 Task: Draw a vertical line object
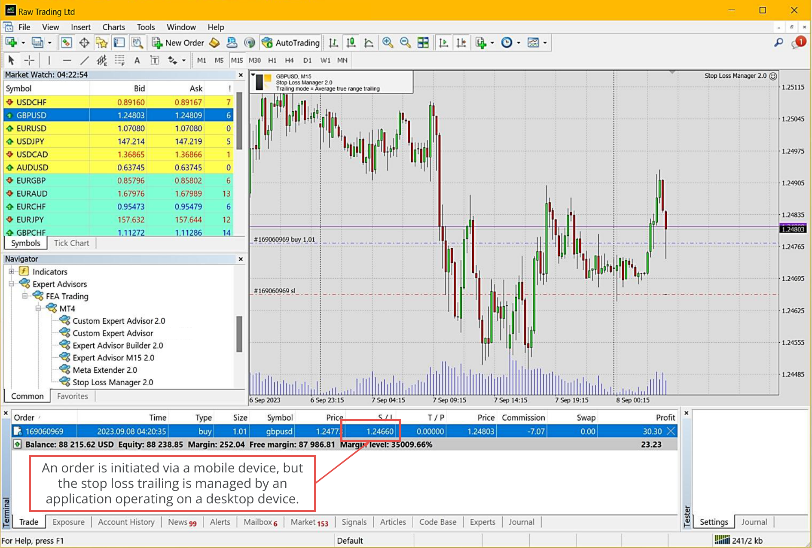pos(49,60)
